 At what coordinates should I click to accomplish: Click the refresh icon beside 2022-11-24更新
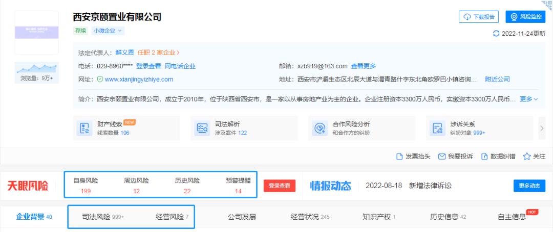pos(496,34)
